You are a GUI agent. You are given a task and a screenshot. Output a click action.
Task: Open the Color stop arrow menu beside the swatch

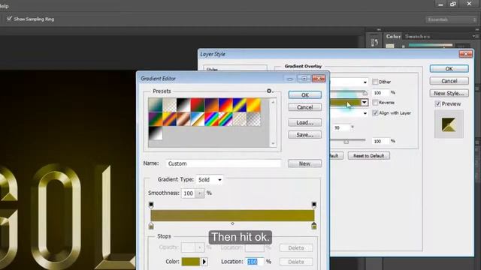tap(204, 262)
